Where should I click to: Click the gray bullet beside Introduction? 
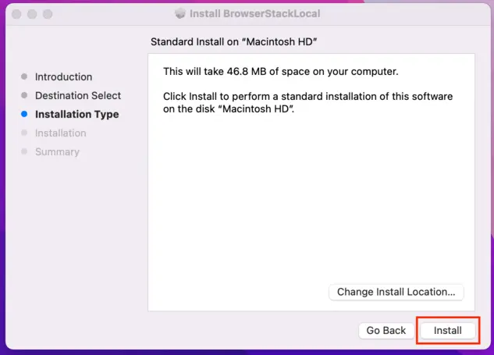[x=24, y=76]
